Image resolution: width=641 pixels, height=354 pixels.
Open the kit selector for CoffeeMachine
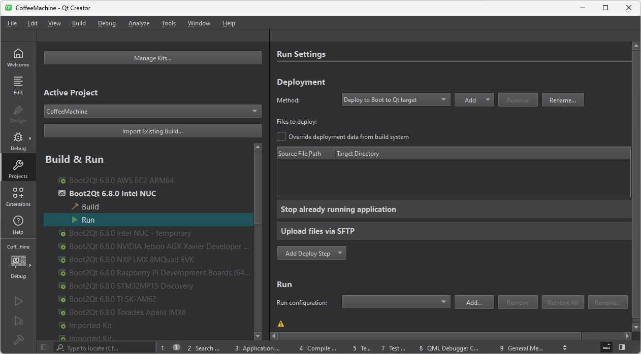(18, 261)
